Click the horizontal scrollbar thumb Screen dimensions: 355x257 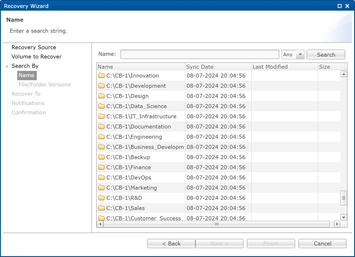click(x=216, y=224)
